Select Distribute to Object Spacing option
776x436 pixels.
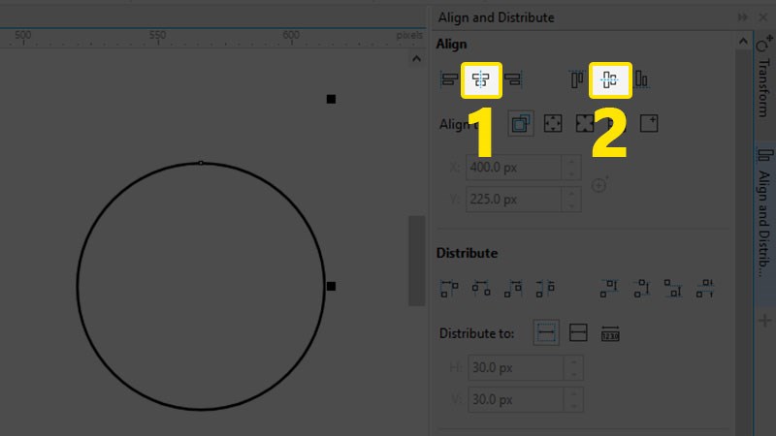click(x=610, y=333)
